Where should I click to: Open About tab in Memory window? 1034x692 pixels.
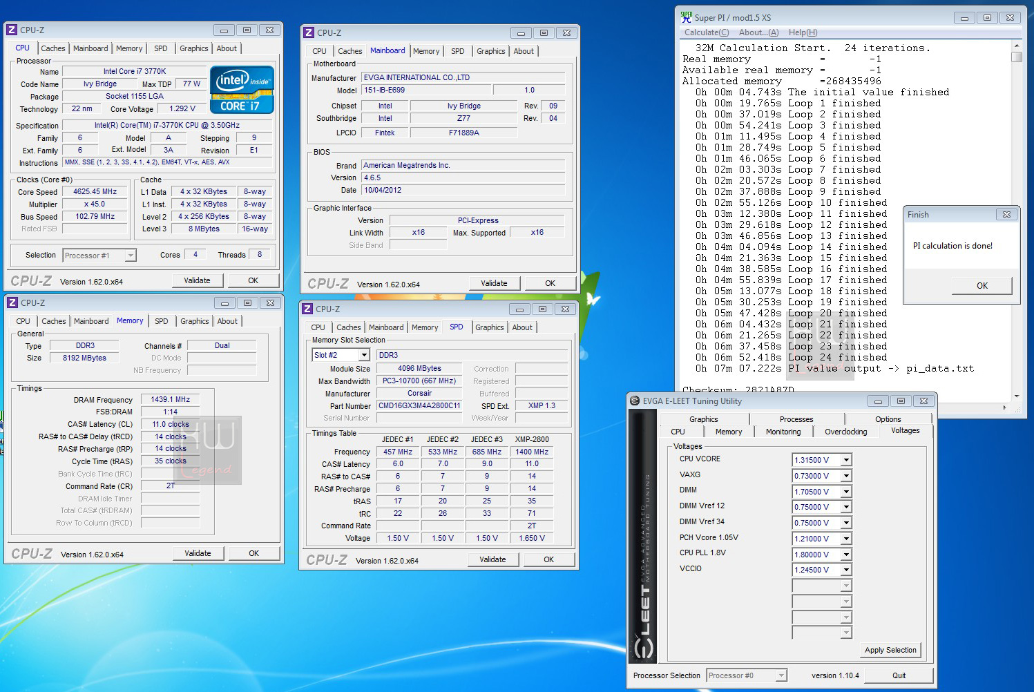(227, 321)
